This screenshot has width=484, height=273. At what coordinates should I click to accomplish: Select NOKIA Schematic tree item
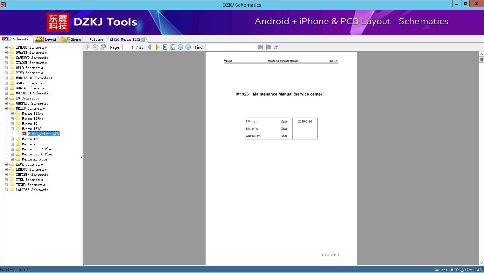(30, 88)
